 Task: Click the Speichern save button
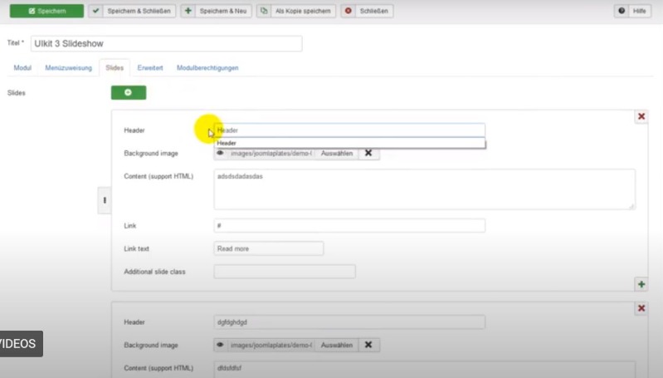(46, 12)
